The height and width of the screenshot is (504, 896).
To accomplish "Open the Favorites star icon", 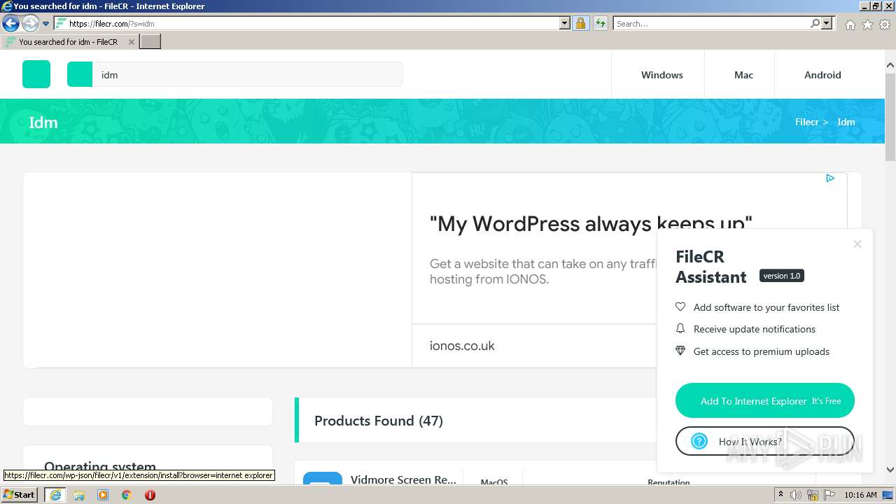I will pyautogui.click(x=867, y=24).
